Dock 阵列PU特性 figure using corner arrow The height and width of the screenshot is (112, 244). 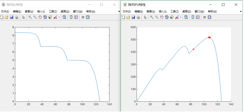click(x=241, y=12)
